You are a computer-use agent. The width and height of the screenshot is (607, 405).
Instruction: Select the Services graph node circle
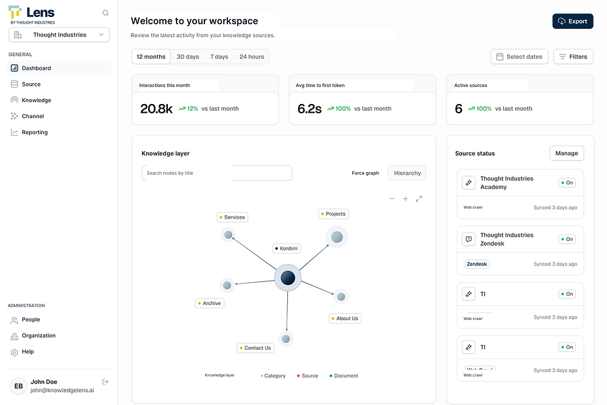[x=229, y=235]
